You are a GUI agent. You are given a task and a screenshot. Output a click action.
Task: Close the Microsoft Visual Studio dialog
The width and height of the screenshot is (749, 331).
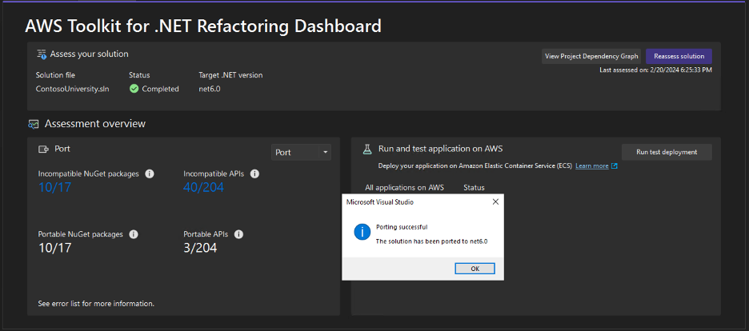click(x=495, y=201)
